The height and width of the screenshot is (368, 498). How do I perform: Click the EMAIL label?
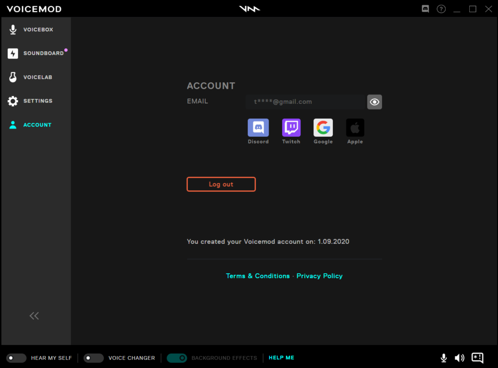tap(197, 101)
